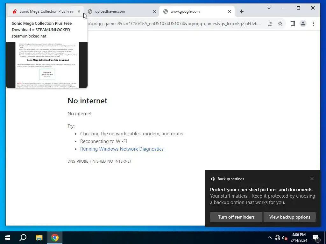Viewport: 326px width, 244px height.
Task: Switch to the Sonic Mega Collection Plus tab
Action: click(x=46, y=11)
